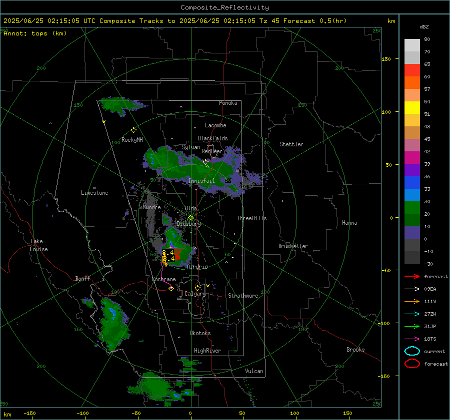
Task: Click the Composite_Reflectivity title
Action: [224, 7]
